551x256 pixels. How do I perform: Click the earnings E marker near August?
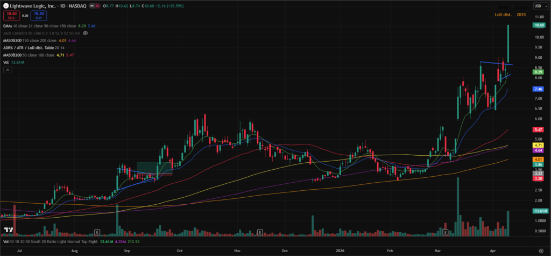click(x=97, y=232)
